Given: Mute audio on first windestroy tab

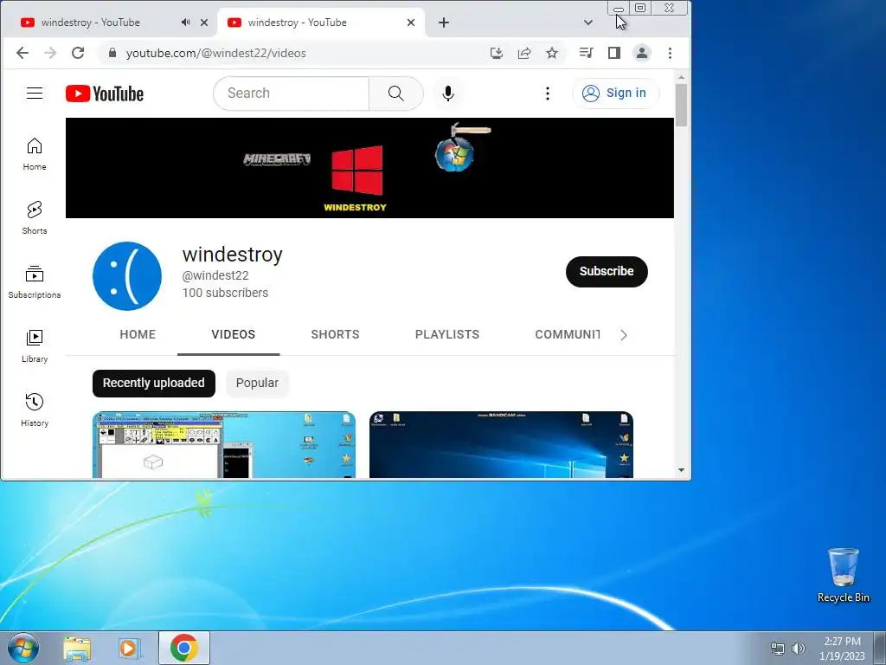Looking at the screenshot, I should (185, 23).
